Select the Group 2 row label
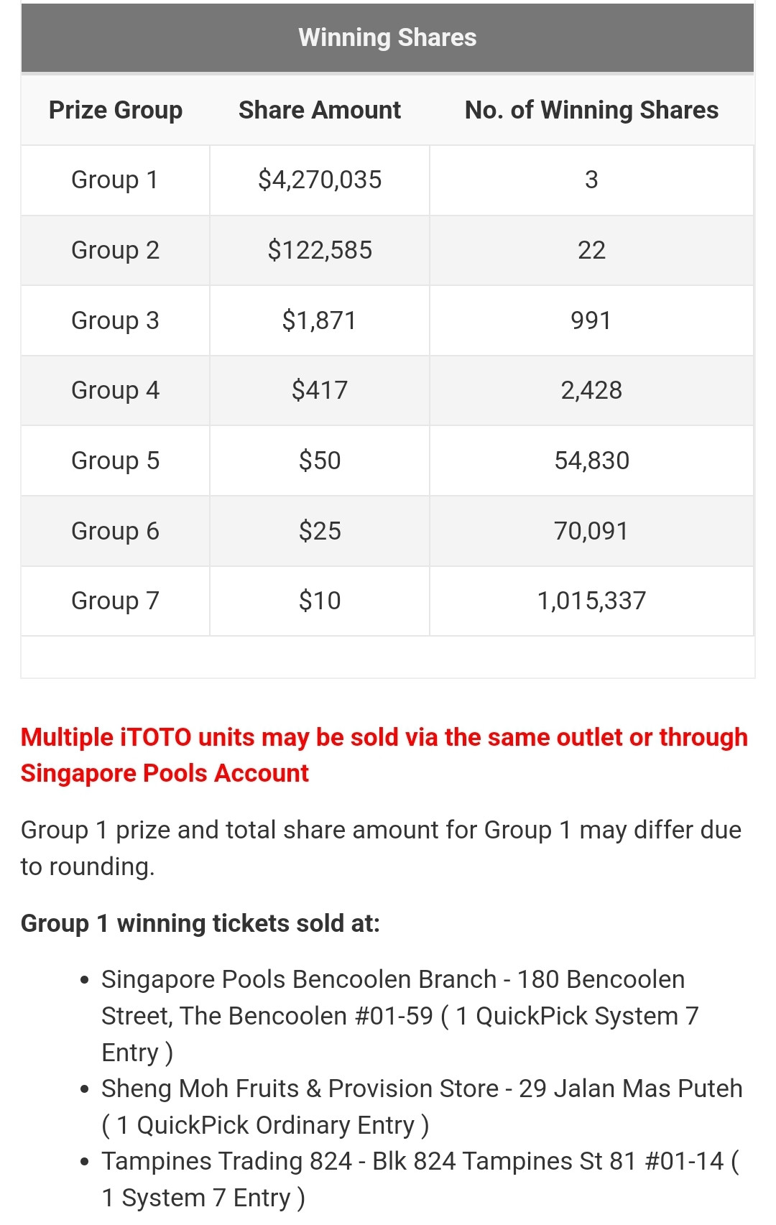This screenshot has width=776, height=1225. (x=115, y=250)
